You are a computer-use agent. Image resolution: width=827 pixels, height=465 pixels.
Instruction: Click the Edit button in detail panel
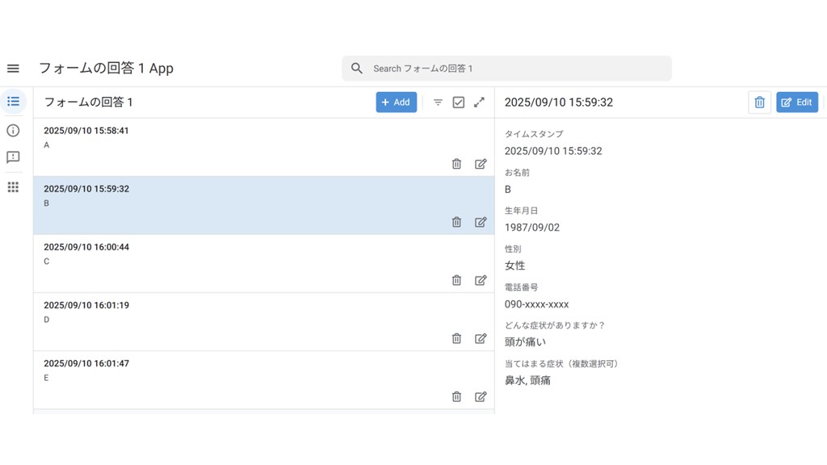[796, 103]
